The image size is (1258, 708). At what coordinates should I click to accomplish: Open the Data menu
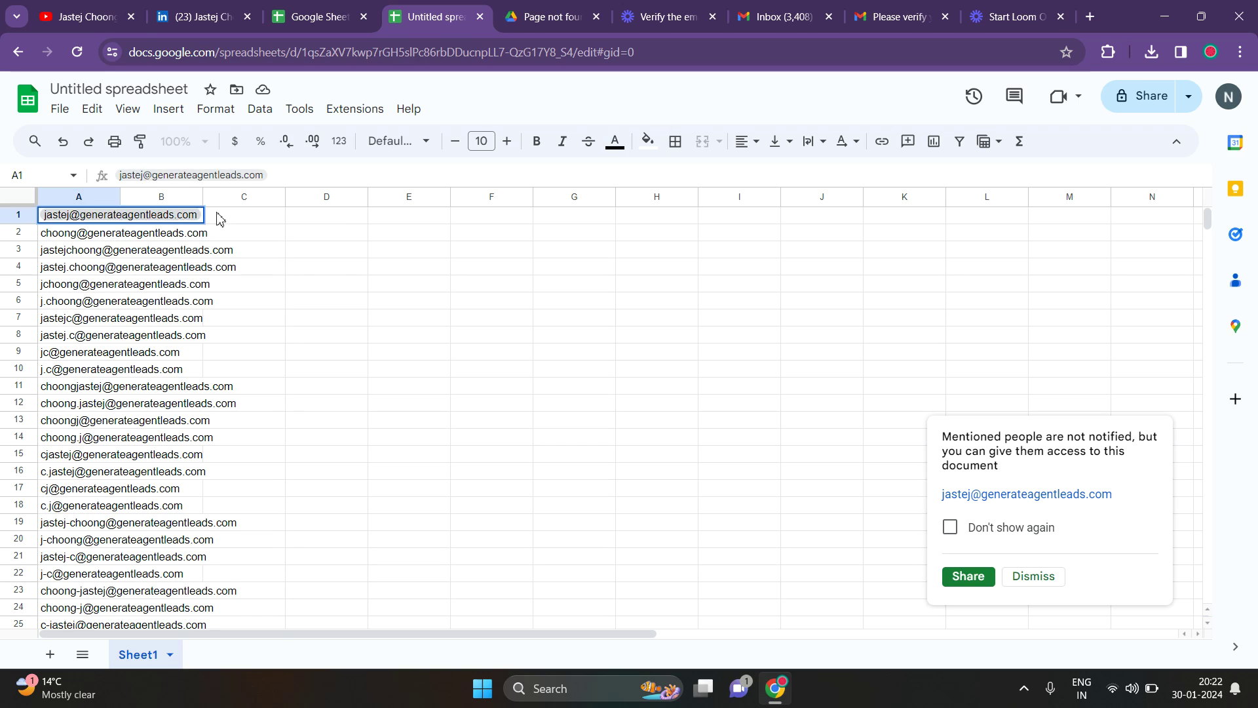pos(259,109)
